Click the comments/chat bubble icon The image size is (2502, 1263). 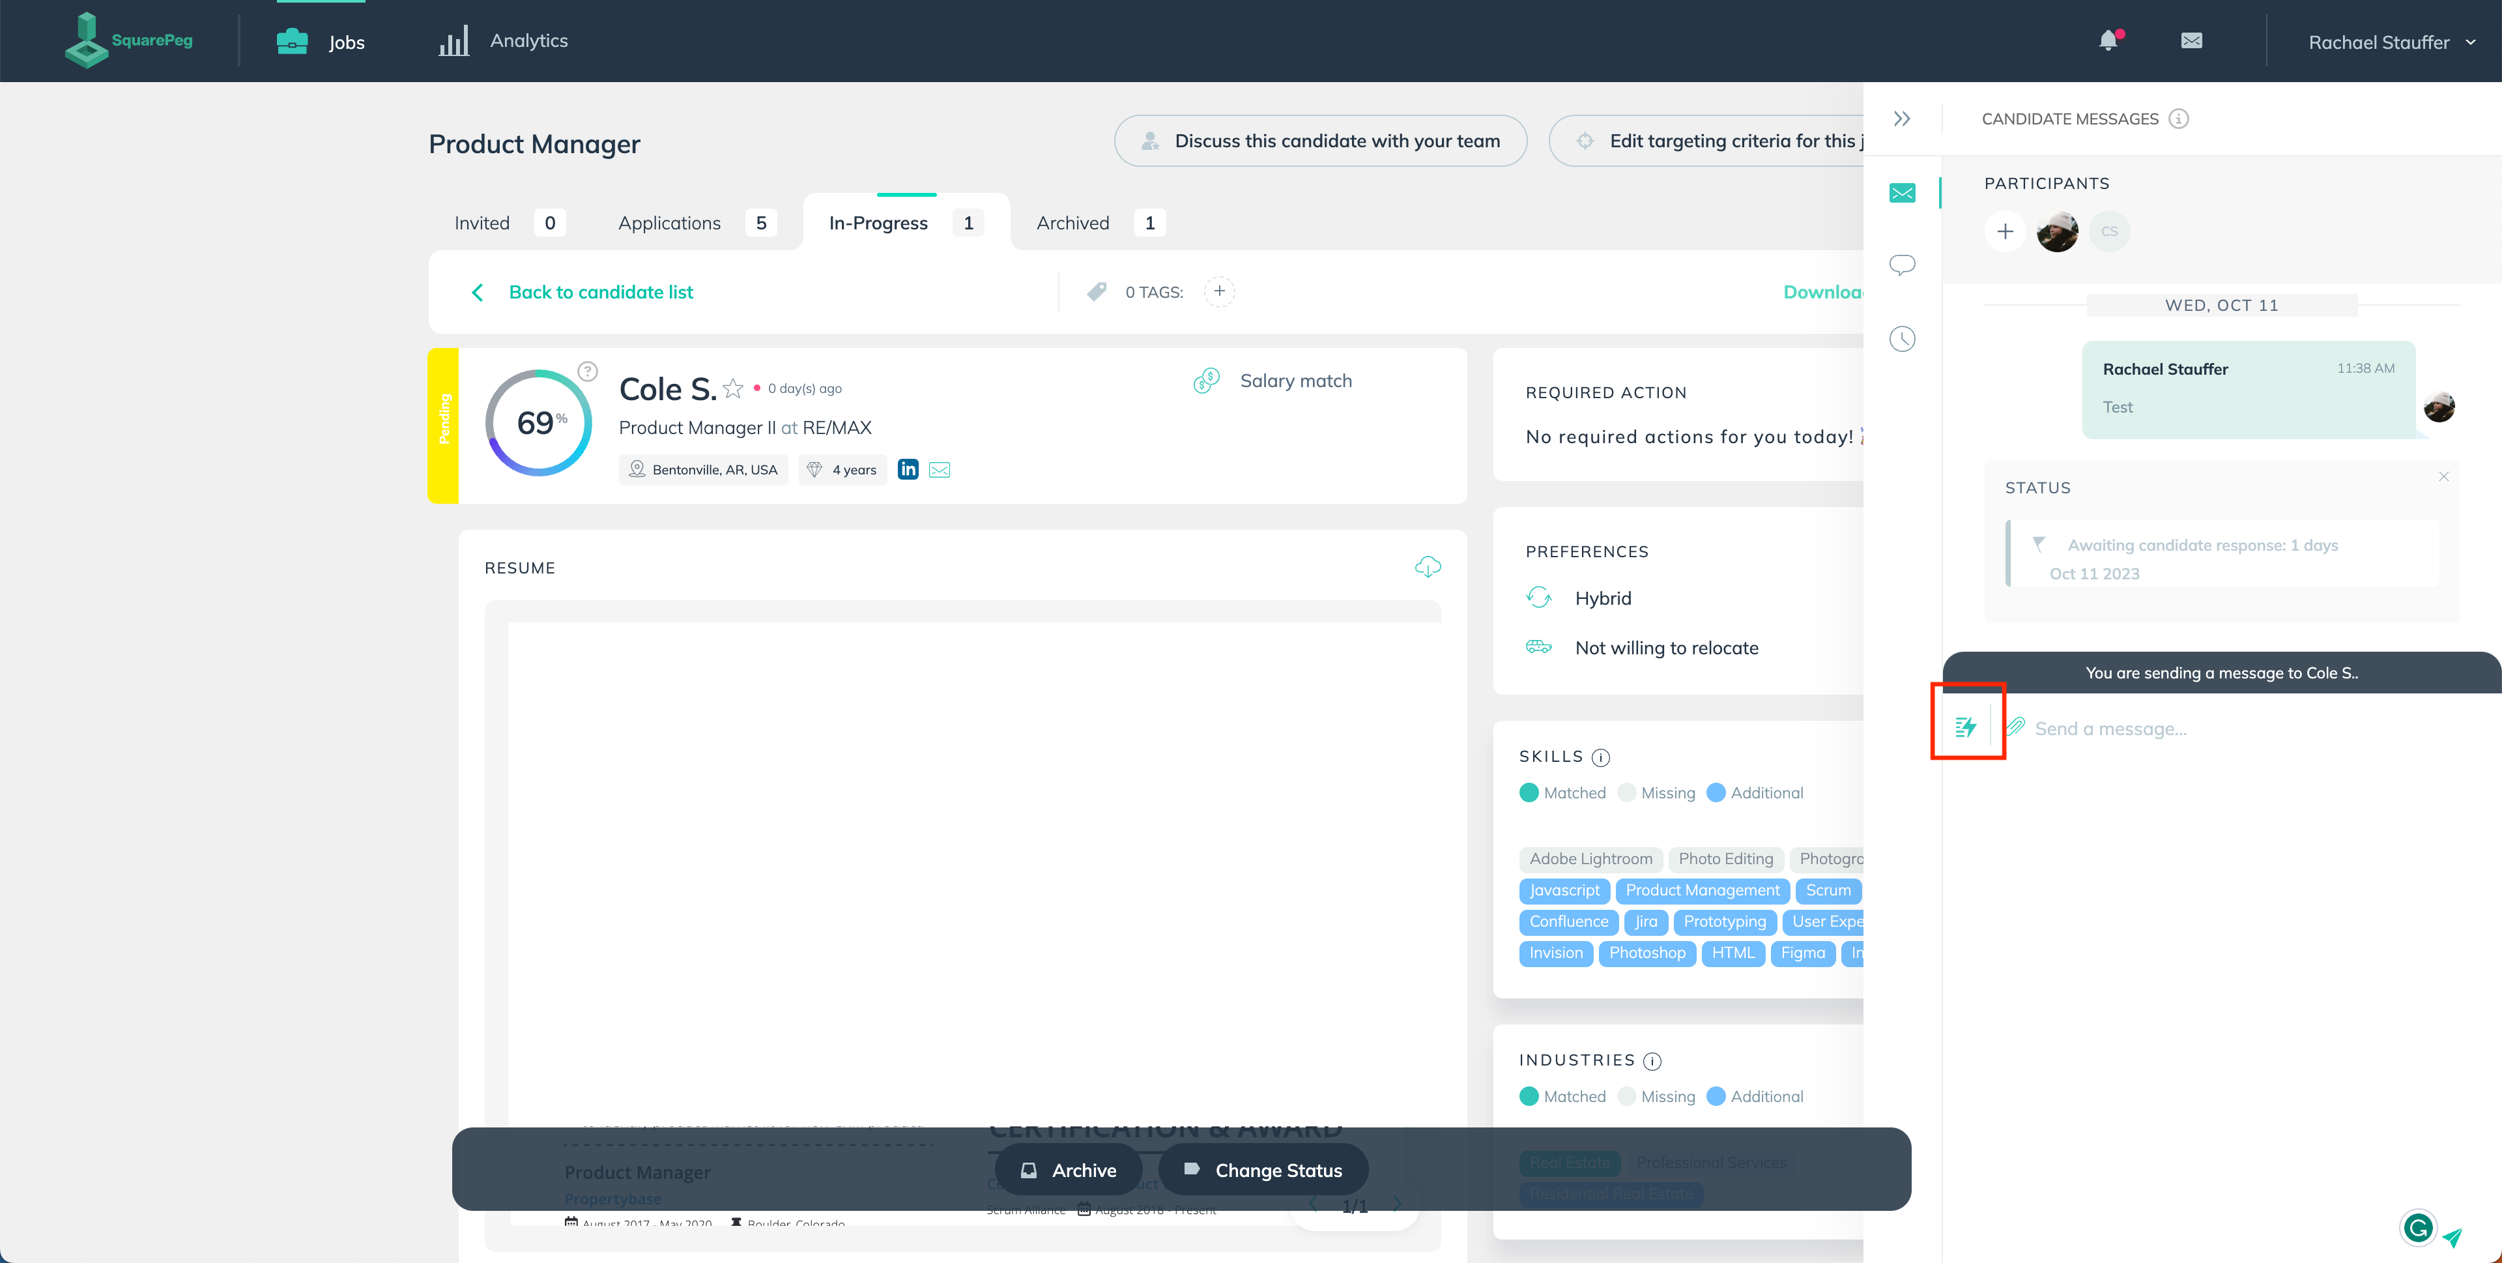[x=1901, y=264]
